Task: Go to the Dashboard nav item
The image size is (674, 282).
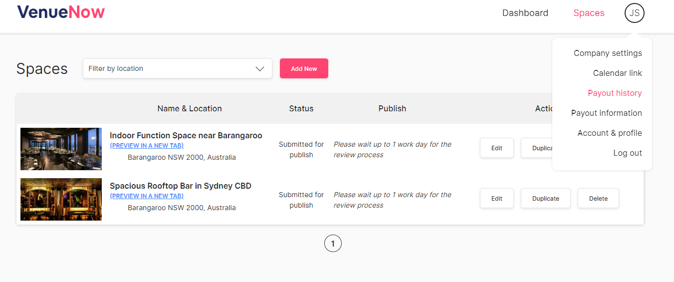Action: [x=525, y=13]
